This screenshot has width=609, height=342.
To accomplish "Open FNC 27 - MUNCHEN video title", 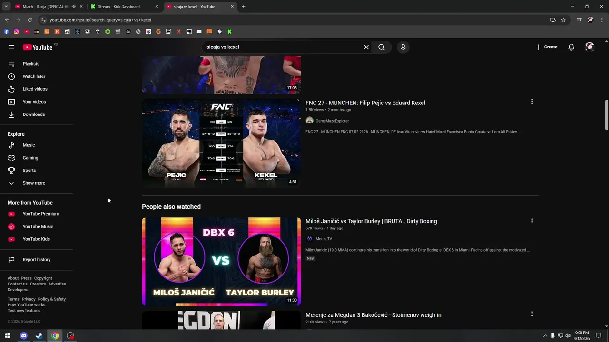I will 365,103.
